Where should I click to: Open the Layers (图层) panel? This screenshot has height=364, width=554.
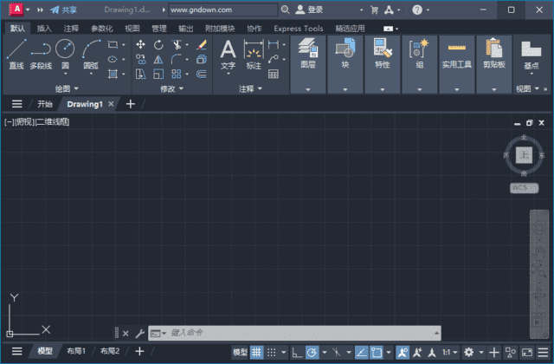click(308, 63)
